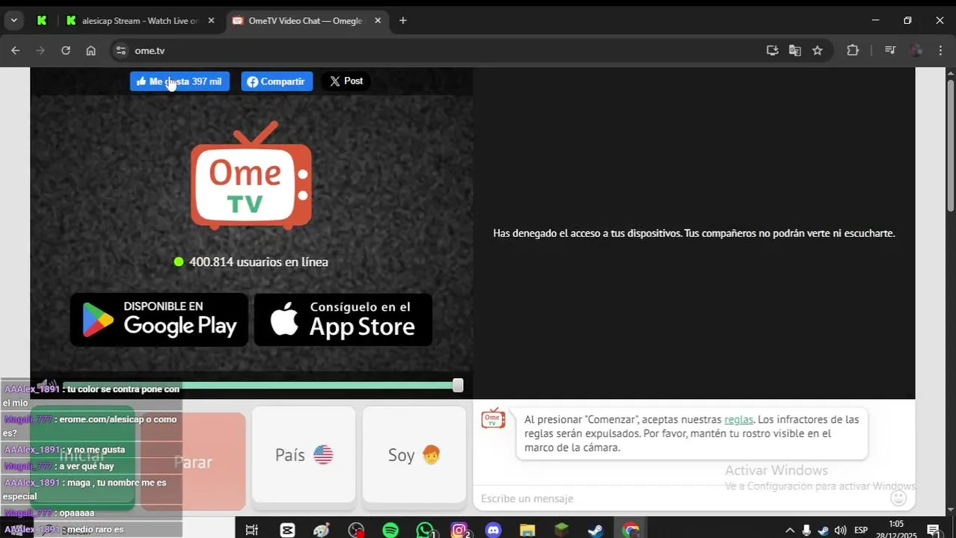Viewport: 956px width, 538px height.
Task: Adjust the green volume slider handle
Action: pos(458,386)
